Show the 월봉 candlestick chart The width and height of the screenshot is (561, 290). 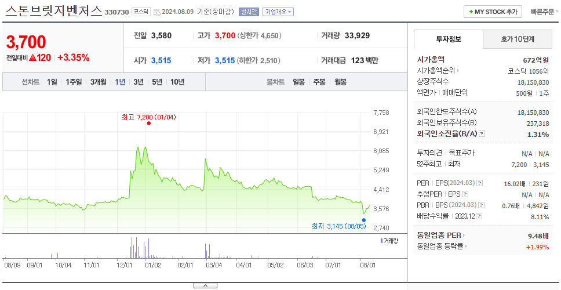pyautogui.click(x=341, y=82)
